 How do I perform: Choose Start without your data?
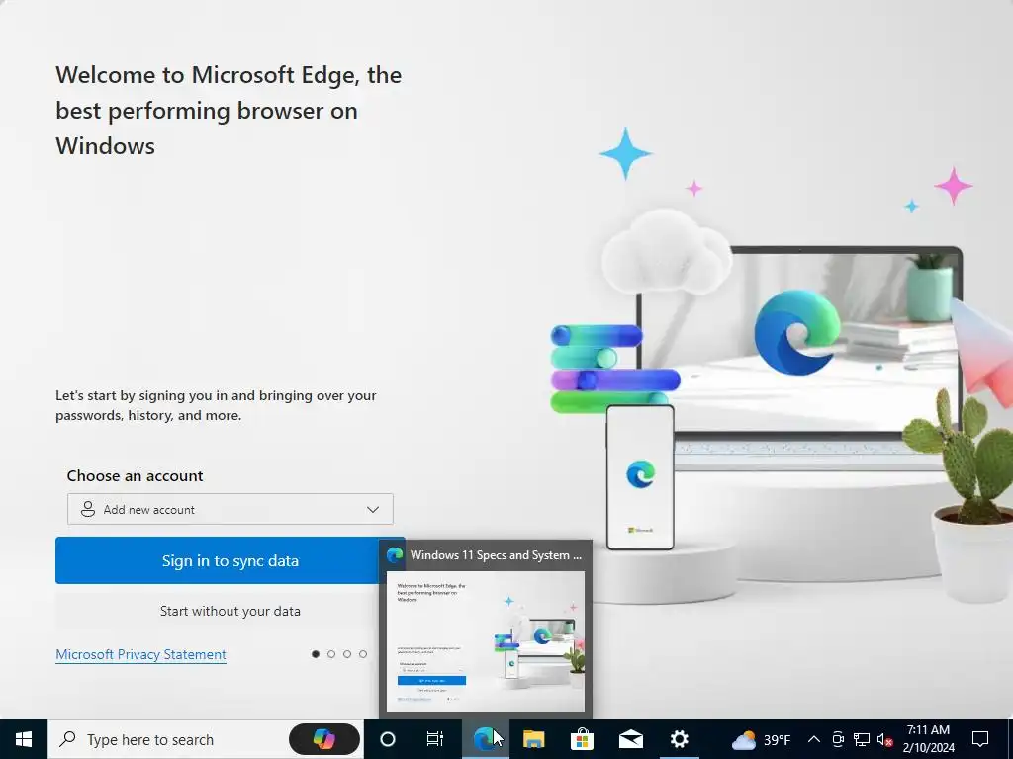pos(230,611)
